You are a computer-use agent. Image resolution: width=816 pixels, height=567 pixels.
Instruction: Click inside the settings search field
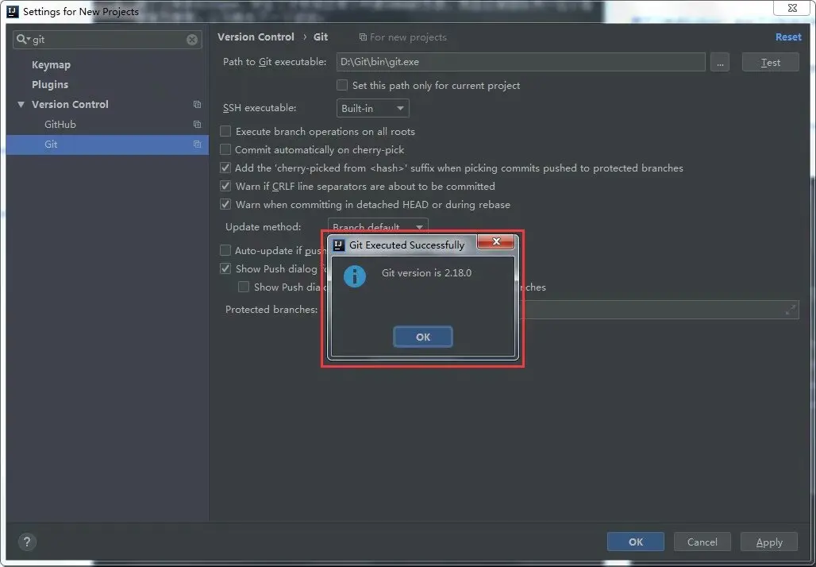click(107, 40)
